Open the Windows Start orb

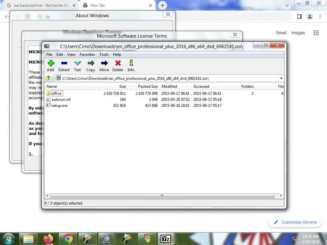coord(9,239)
